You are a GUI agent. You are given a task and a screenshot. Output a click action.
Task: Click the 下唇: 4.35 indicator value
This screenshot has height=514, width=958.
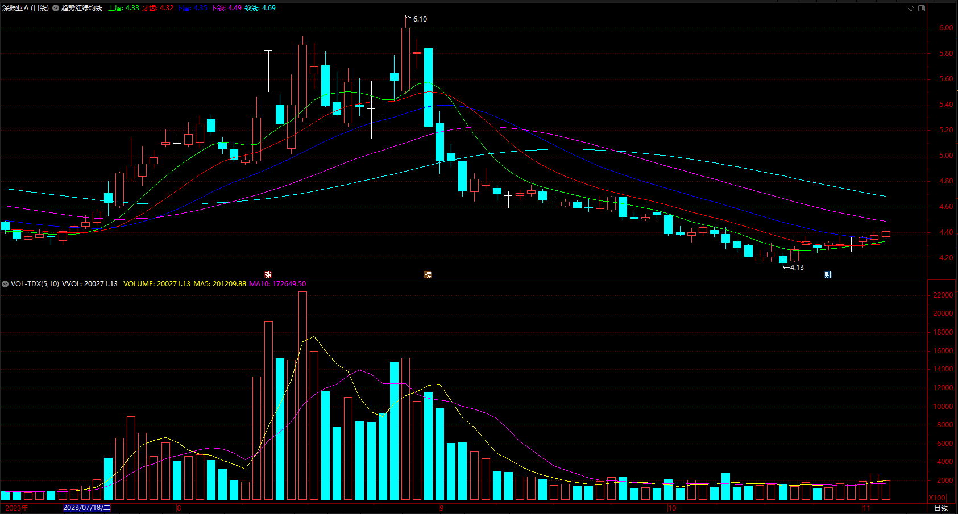192,8
